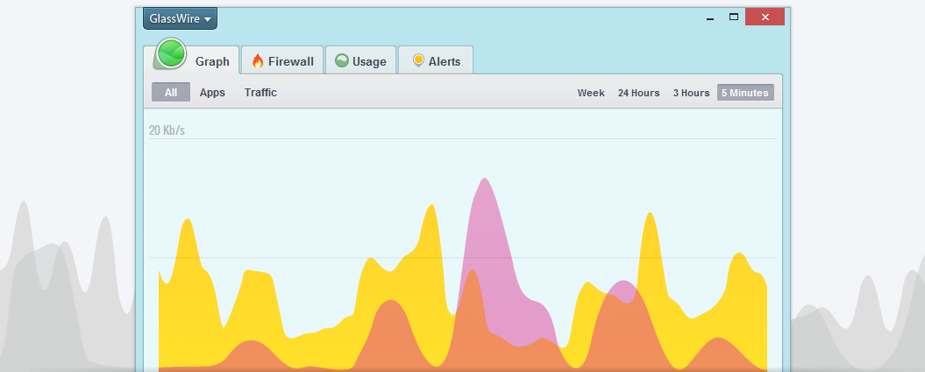925x372 pixels.
Task: Click the 20 Kb/s axis label
Action: 167,130
